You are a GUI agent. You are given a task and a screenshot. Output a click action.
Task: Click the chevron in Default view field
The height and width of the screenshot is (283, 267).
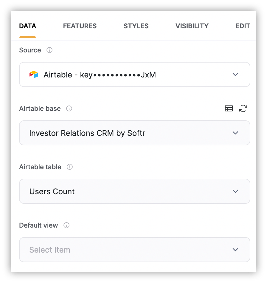pyautogui.click(x=235, y=250)
